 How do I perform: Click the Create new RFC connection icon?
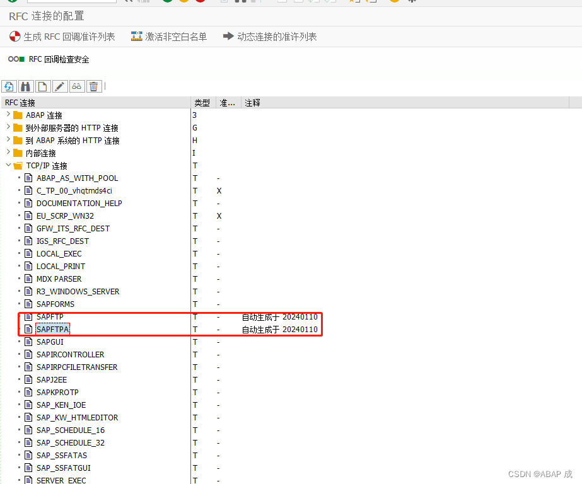[x=42, y=86]
